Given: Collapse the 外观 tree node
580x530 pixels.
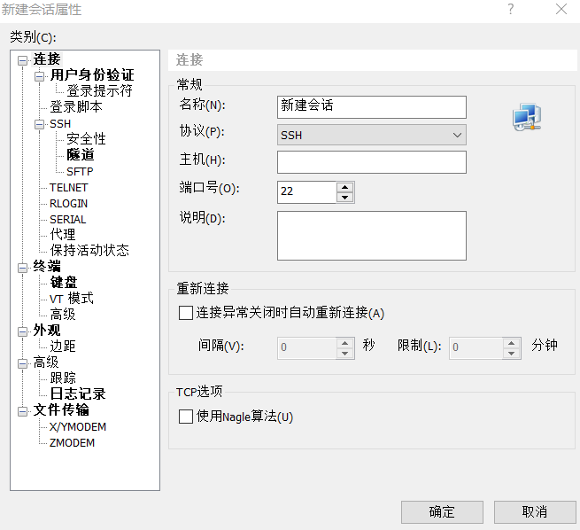Looking at the screenshot, I should click(x=22, y=331).
